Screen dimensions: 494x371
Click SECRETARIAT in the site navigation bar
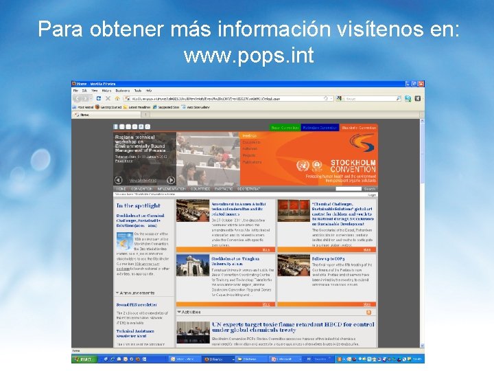249,189
